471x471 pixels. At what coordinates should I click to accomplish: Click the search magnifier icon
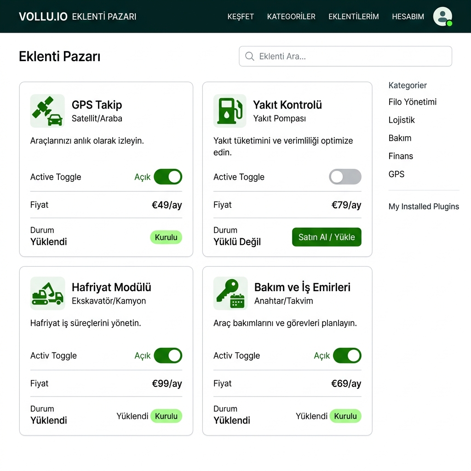point(250,56)
